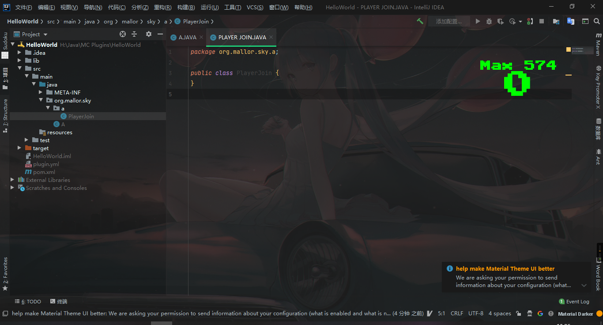Click the Debug bug icon in toolbar
This screenshot has height=325, width=603.
(489, 21)
